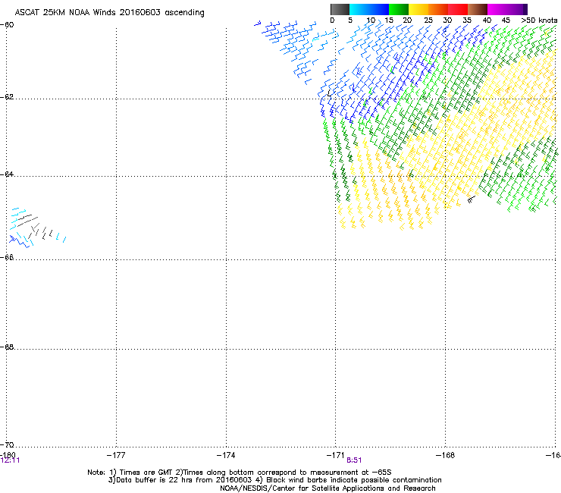
Task: Click the latitude label '-70'
Action: pos(7,445)
